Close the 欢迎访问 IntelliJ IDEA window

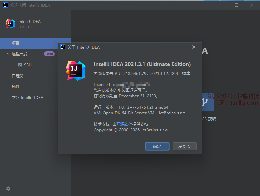[x=251, y=5]
